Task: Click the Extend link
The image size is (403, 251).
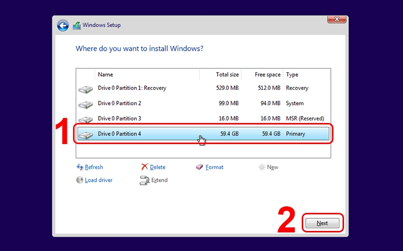Action: (x=159, y=180)
